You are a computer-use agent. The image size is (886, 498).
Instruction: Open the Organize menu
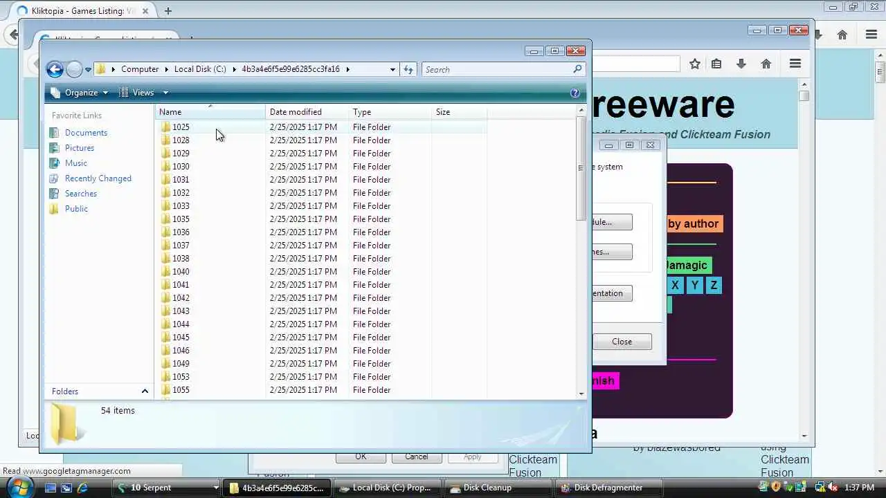pos(80,93)
